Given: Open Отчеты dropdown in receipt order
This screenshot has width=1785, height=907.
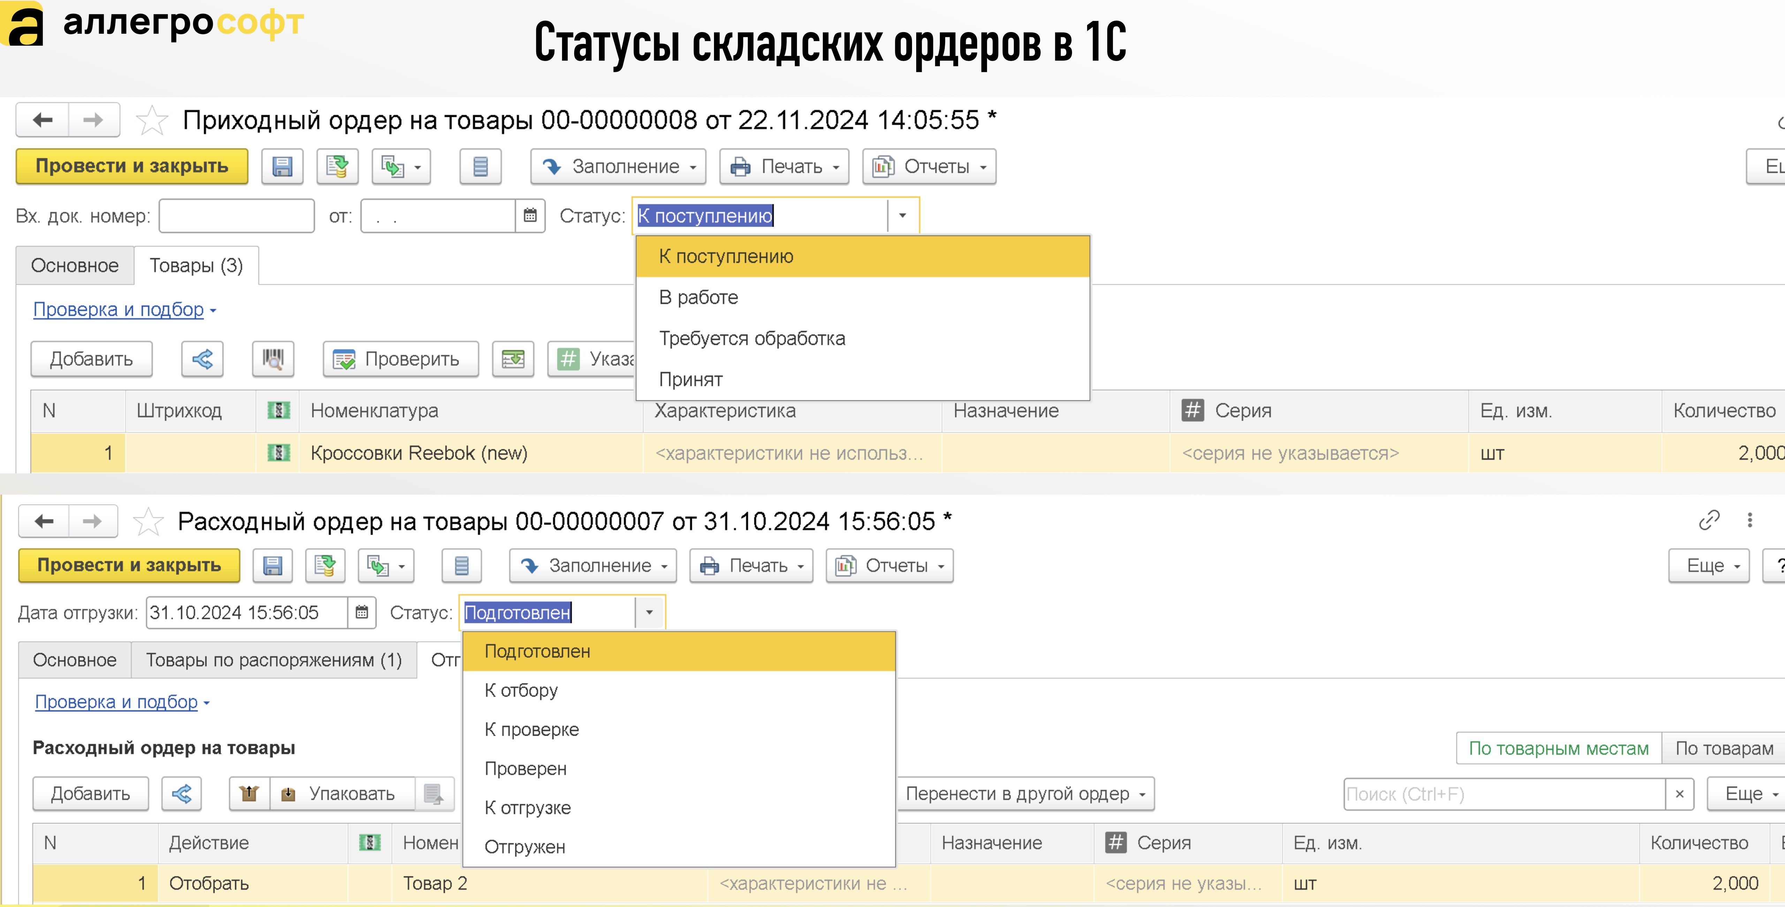Looking at the screenshot, I should click(x=929, y=166).
